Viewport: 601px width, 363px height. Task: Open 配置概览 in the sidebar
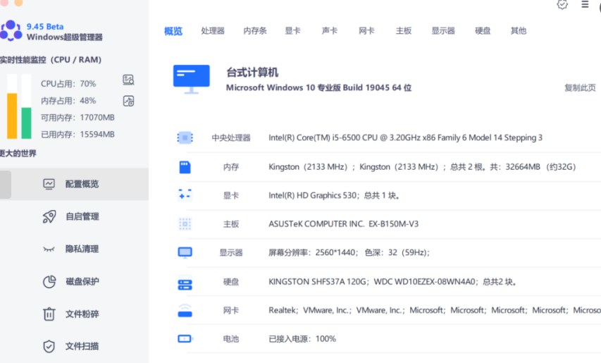(x=75, y=184)
